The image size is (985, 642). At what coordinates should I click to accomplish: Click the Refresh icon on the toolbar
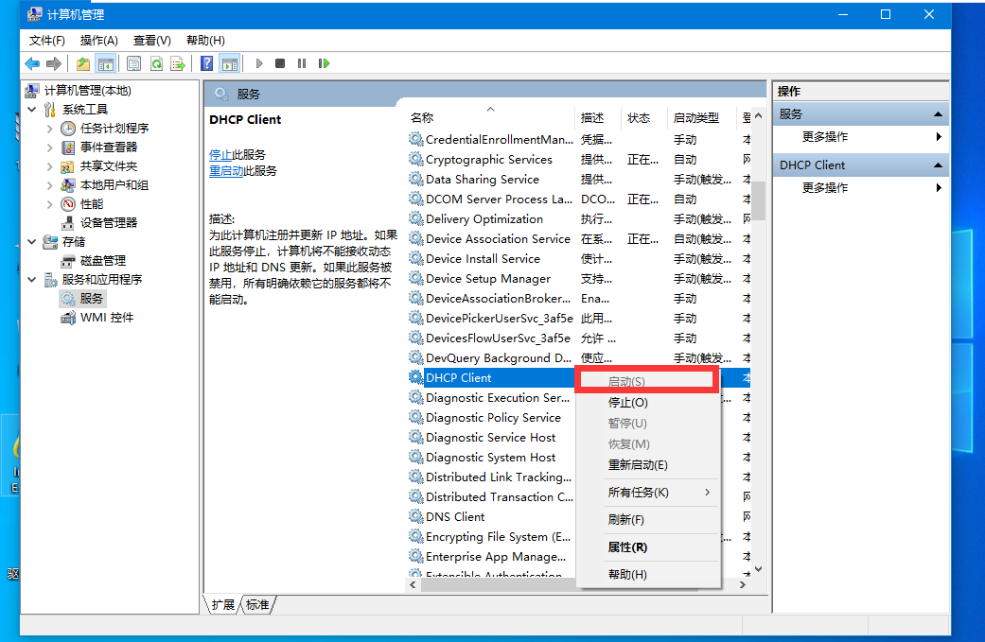coord(157,63)
